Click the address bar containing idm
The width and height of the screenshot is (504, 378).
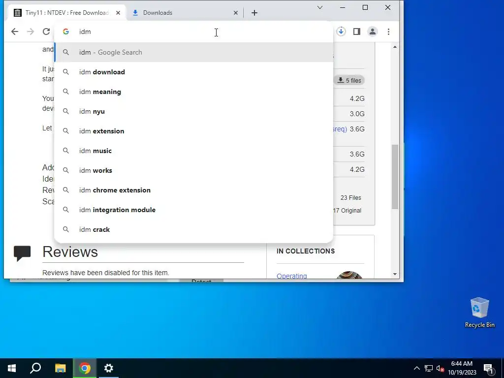click(x=193, y=31)
